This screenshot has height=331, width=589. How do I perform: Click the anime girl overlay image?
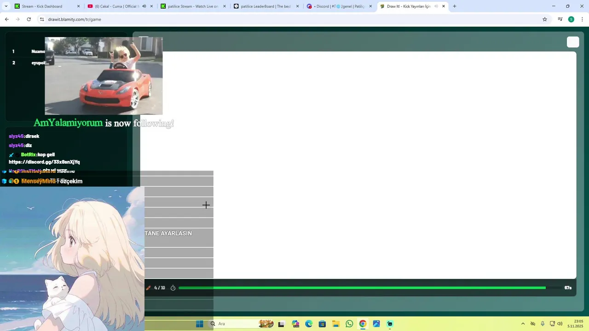tap(72, 259)
